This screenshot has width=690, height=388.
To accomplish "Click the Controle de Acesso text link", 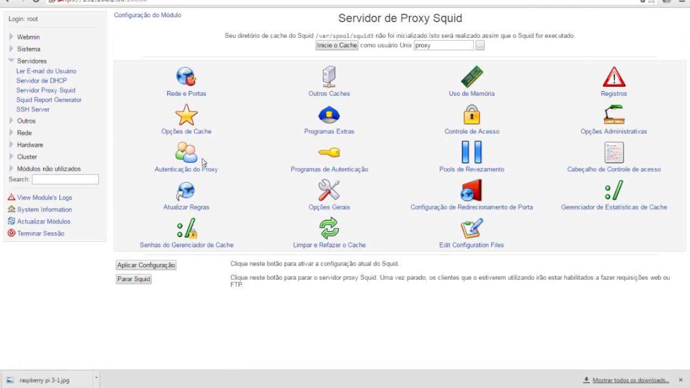I will click(x=472, y=131).
